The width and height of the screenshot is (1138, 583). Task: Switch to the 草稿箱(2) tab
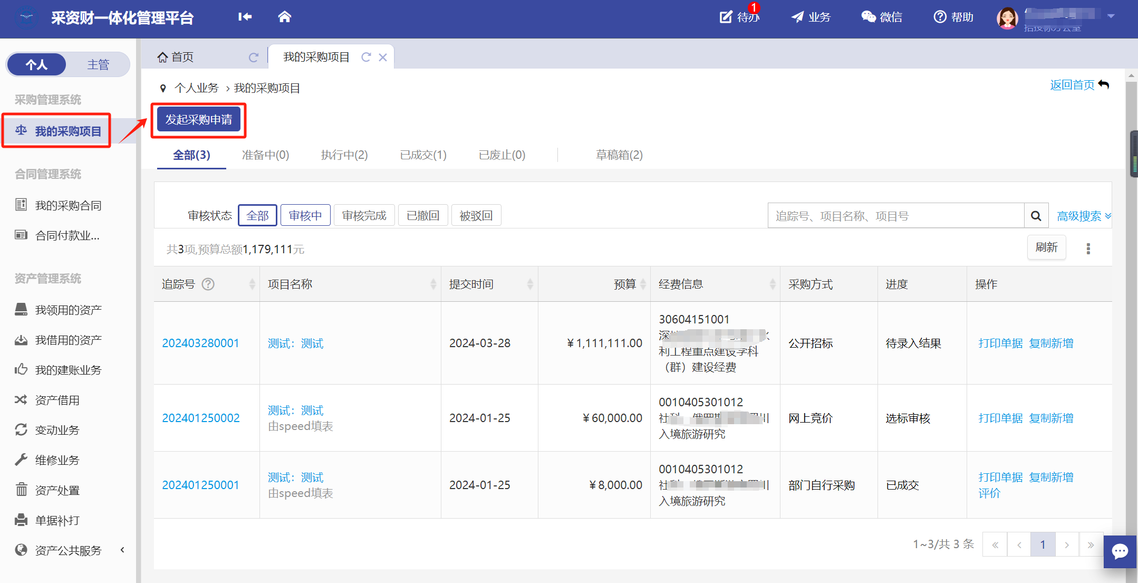pos(619,155)
